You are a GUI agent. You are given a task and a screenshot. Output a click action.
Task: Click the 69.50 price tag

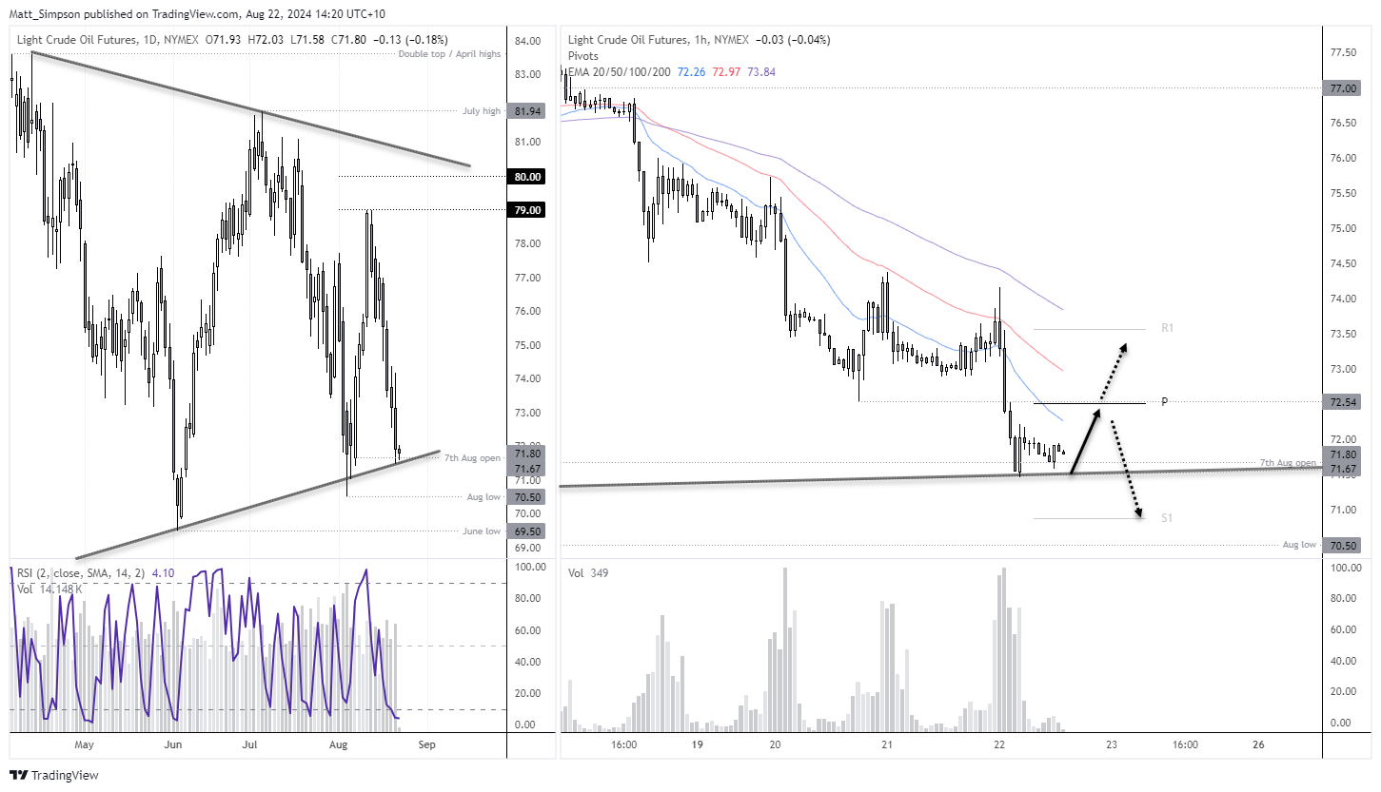pyautogui.click(x=528, y=531)
